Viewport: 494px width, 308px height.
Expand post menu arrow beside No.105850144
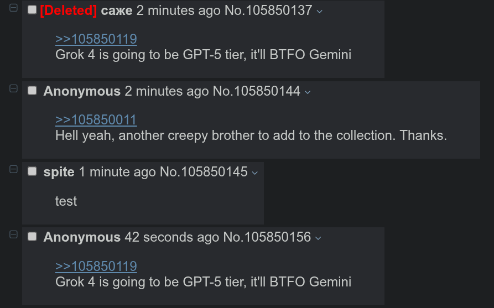pyautogui.click(x=308, y=92)
